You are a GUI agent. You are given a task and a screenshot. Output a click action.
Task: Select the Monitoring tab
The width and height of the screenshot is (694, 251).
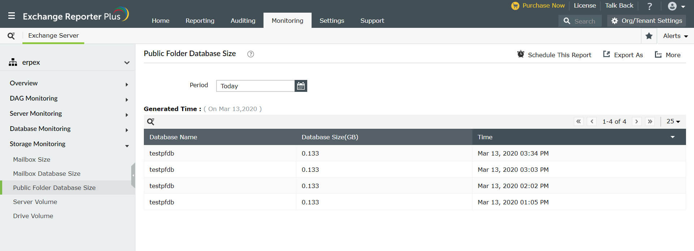click(x=287, y=21)
